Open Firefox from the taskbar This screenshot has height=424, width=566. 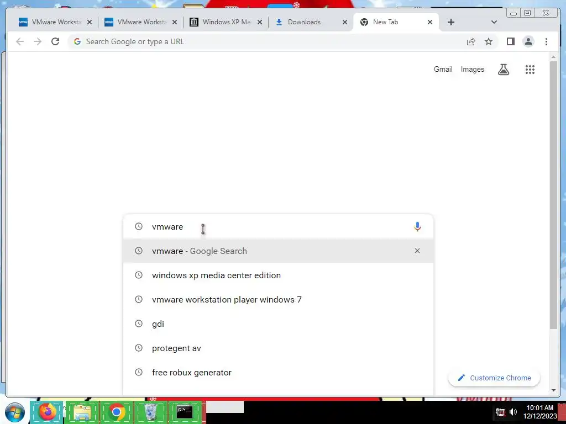pyautogui.click(x=48, y=412)
